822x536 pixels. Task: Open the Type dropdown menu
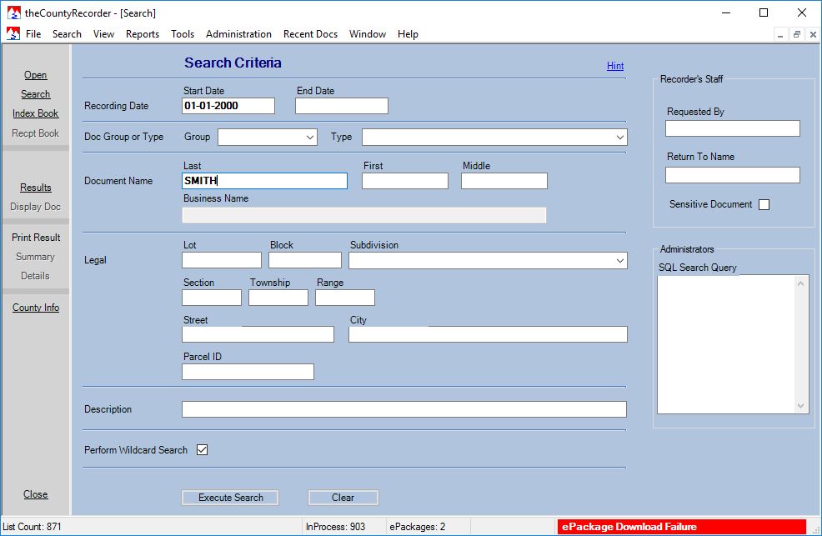click(x=619, y=138)
